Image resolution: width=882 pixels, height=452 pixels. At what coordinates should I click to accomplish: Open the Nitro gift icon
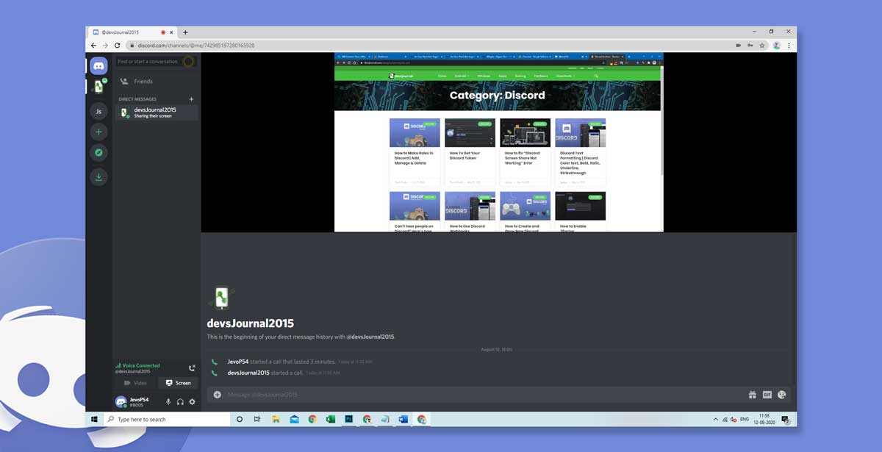pos(753,395)
